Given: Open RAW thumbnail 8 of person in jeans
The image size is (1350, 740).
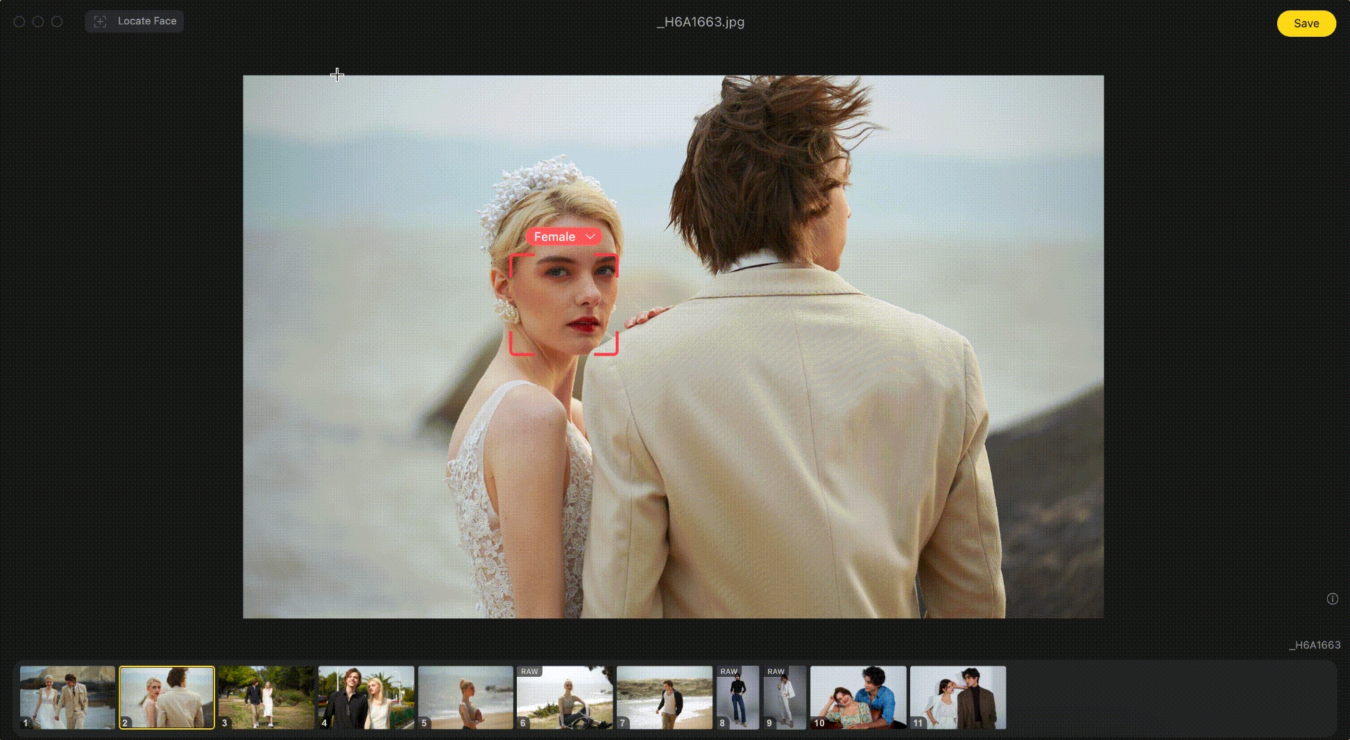Looking at the screenshot, I should point(737,697).
